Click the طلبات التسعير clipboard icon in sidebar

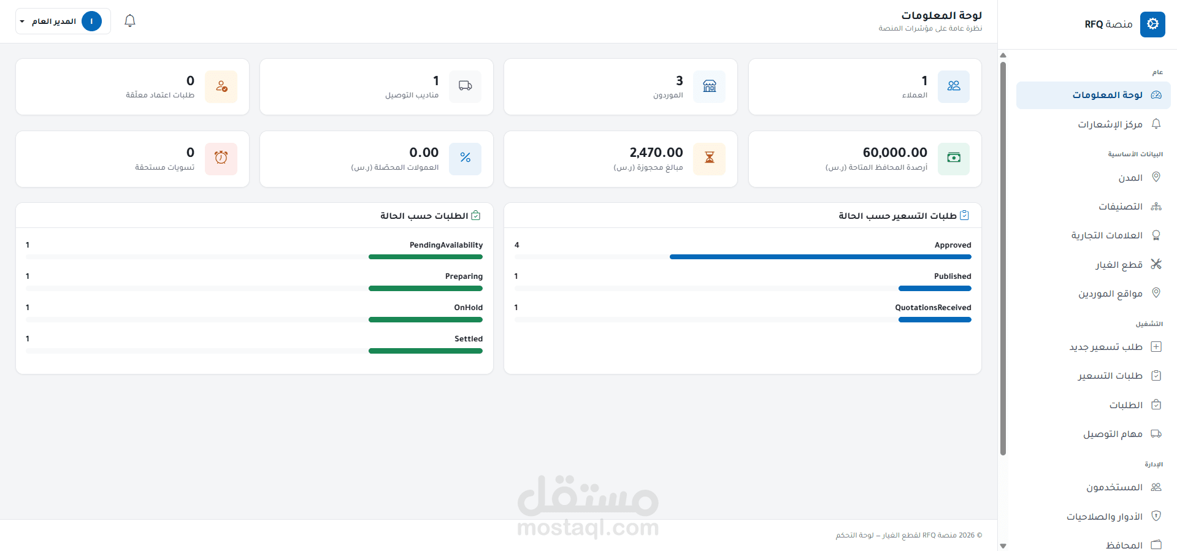click(1156, 376)
